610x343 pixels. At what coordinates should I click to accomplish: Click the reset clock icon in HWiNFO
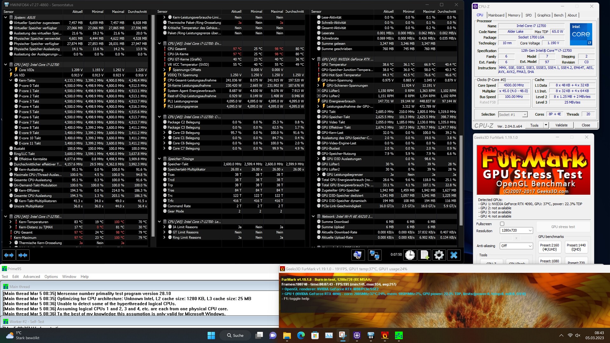click(x=410, y=255)
